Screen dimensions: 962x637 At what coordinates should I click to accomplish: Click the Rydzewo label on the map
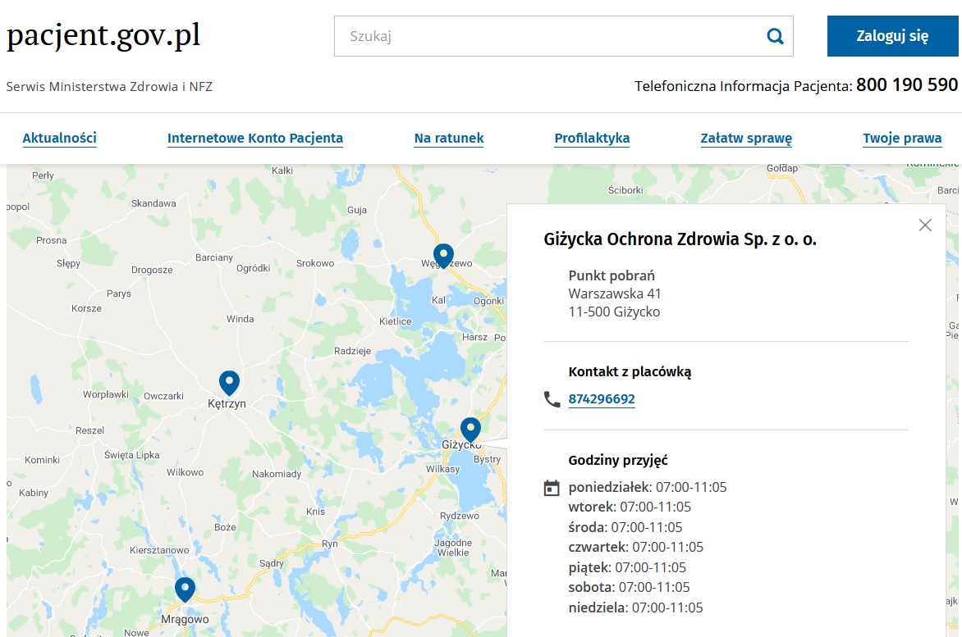click(x=460, y=516)
